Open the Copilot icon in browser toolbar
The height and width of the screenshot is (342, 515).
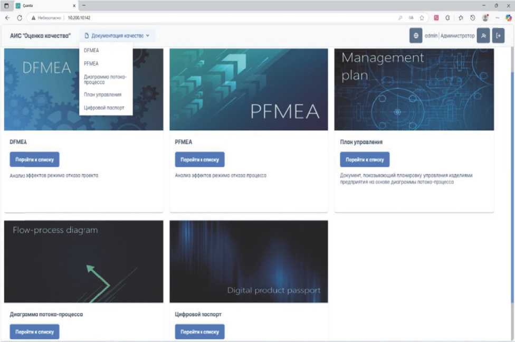[509, 18]
